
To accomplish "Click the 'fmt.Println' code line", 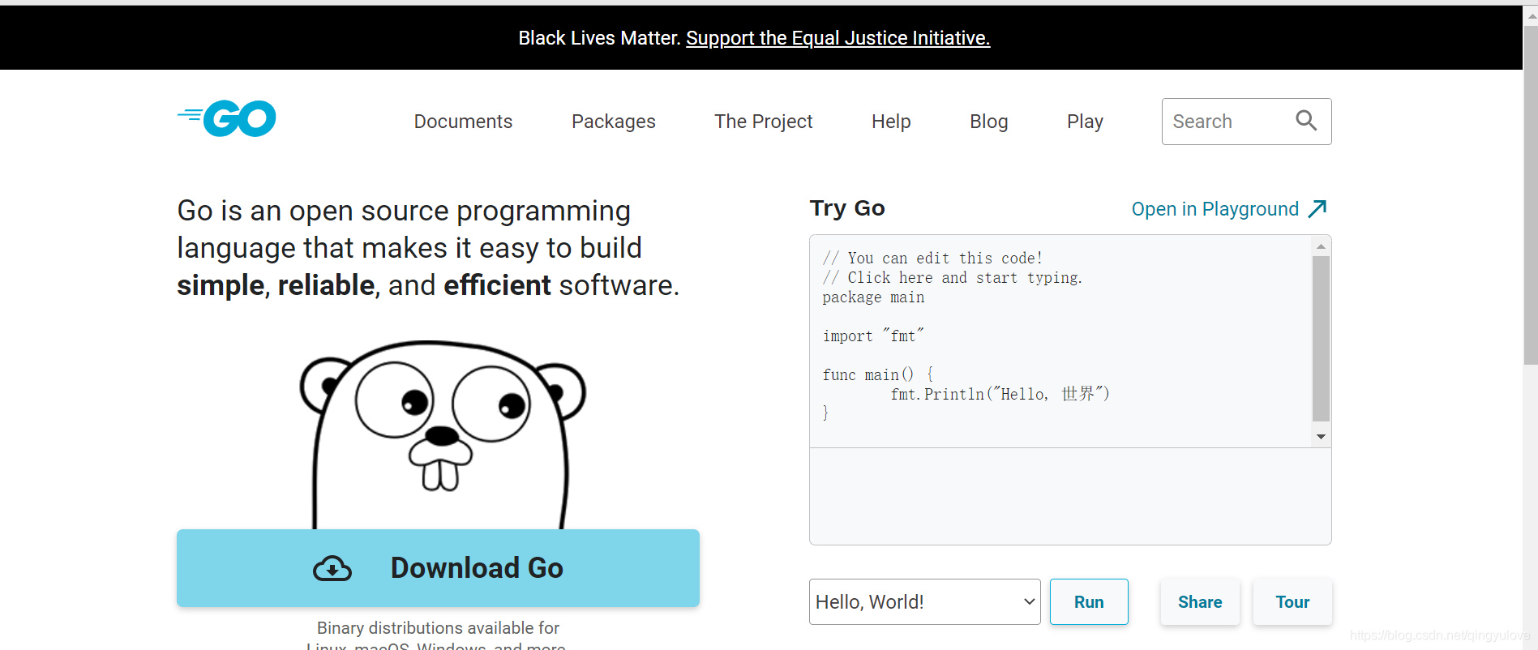I will pyautogui.click(x=1000, y=394).
